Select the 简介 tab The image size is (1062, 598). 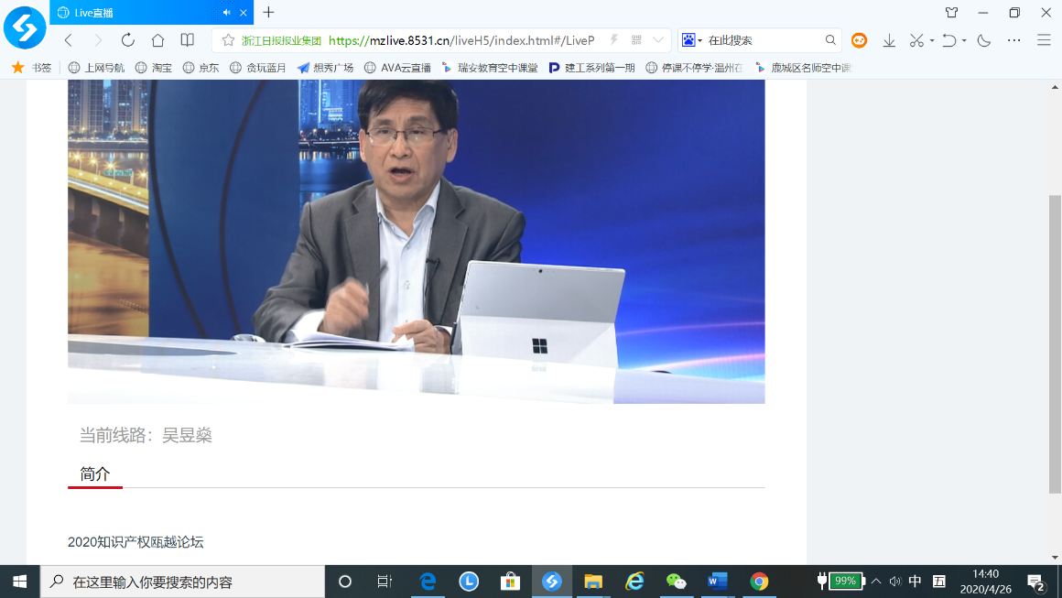[94, 473]
